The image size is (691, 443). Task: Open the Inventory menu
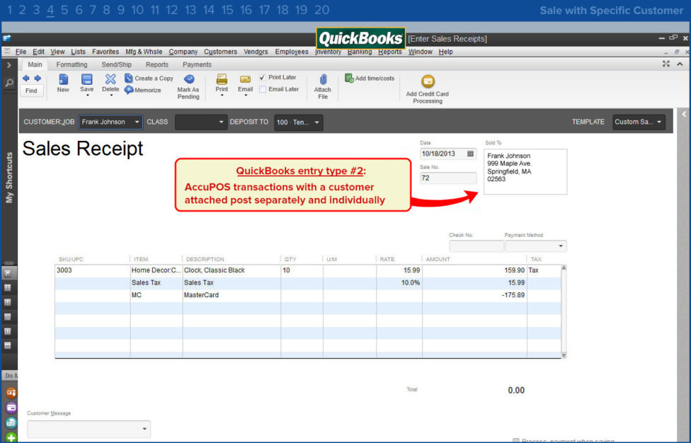pos(328,52)
